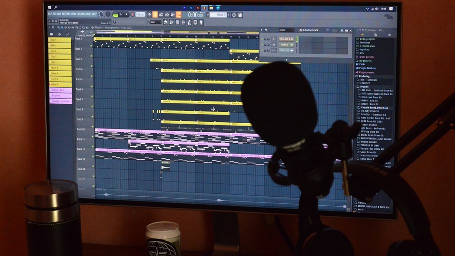This screenshot has height=256, width=455.
Task: Toggle playlist magnet snap icon
Action: point(53,27)
